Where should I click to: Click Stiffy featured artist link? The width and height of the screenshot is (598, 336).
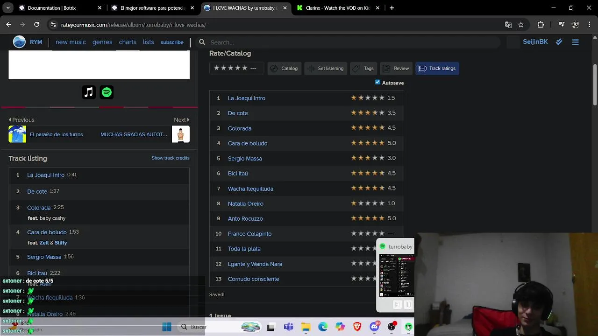point(61,243)
